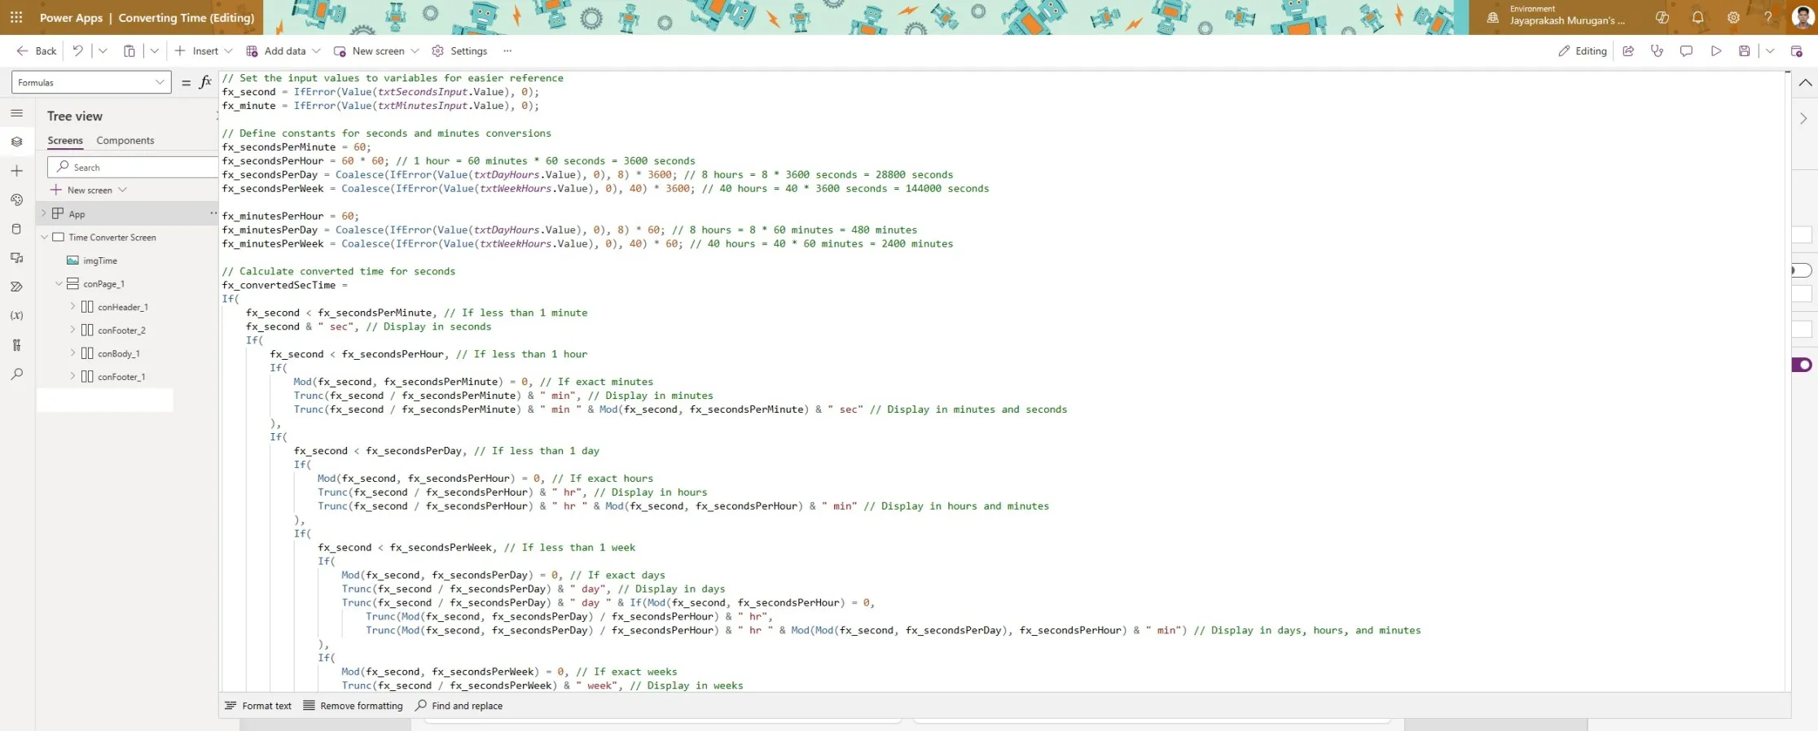The width and height of the screenshot is (1818, 731).
Task: Open the Comments speech bubble icon
Action: (x=1686, y=51)
